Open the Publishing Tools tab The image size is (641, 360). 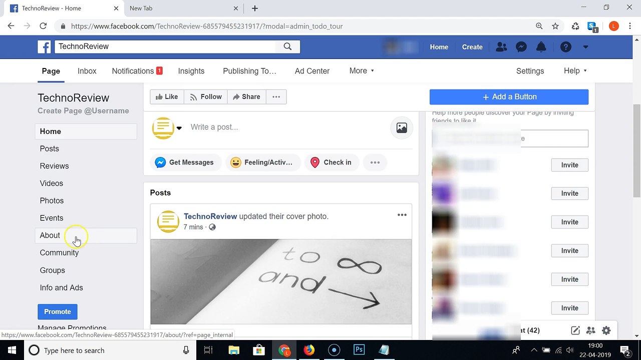click(249, 71)
